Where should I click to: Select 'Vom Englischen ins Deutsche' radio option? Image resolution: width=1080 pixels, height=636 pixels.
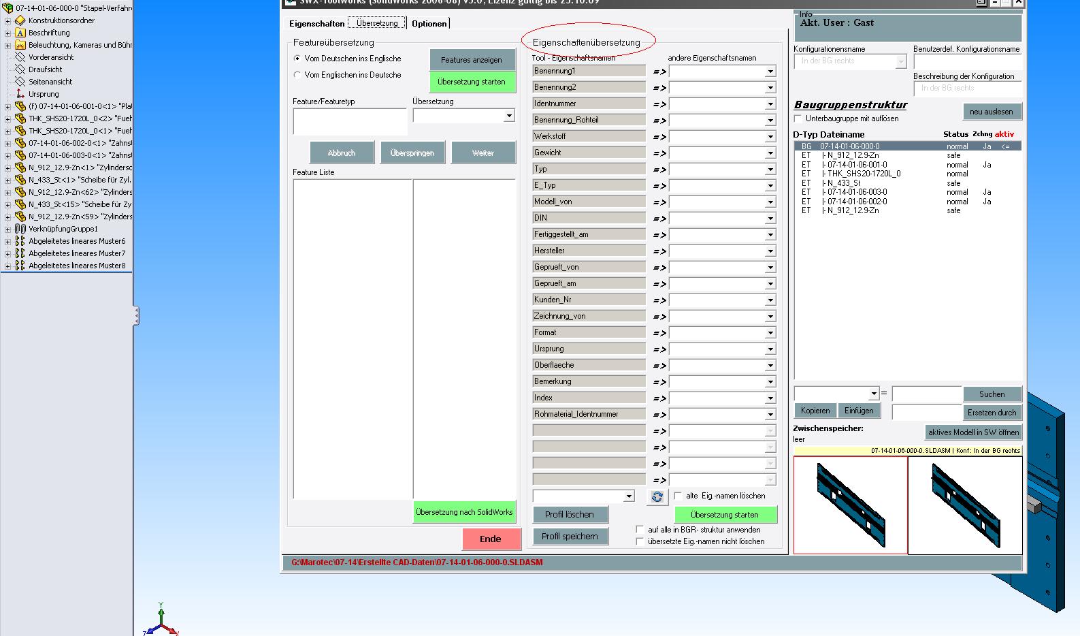pos(297,75)
